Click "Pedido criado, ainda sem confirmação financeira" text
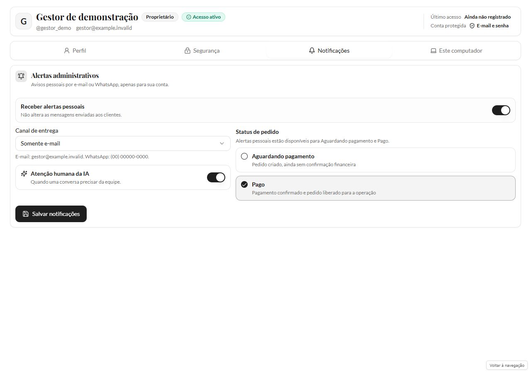 [304, 165]
